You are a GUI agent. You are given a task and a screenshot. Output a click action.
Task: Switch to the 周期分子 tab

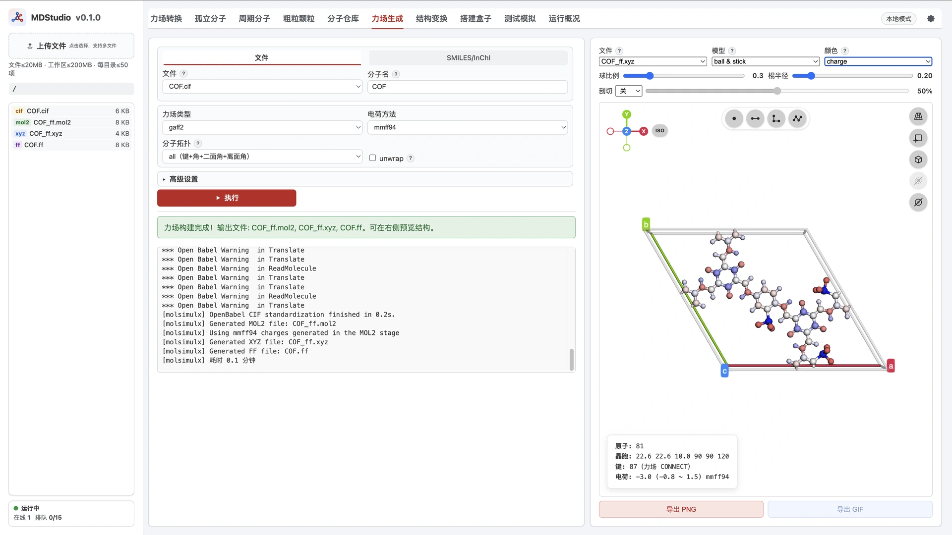tap(254, 19)
